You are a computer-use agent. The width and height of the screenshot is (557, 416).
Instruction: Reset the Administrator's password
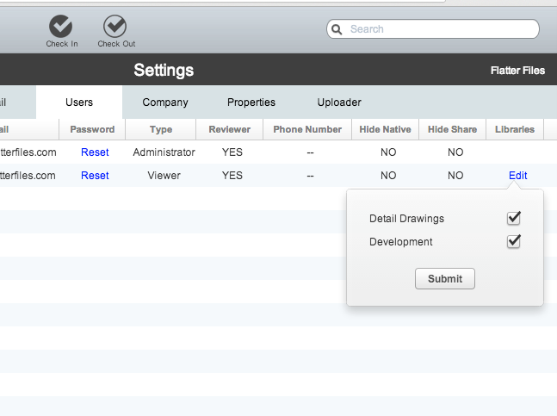(x=95, y=152)
